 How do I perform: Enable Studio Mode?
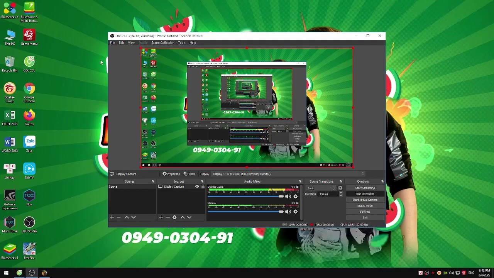click(x=365, y=206)
